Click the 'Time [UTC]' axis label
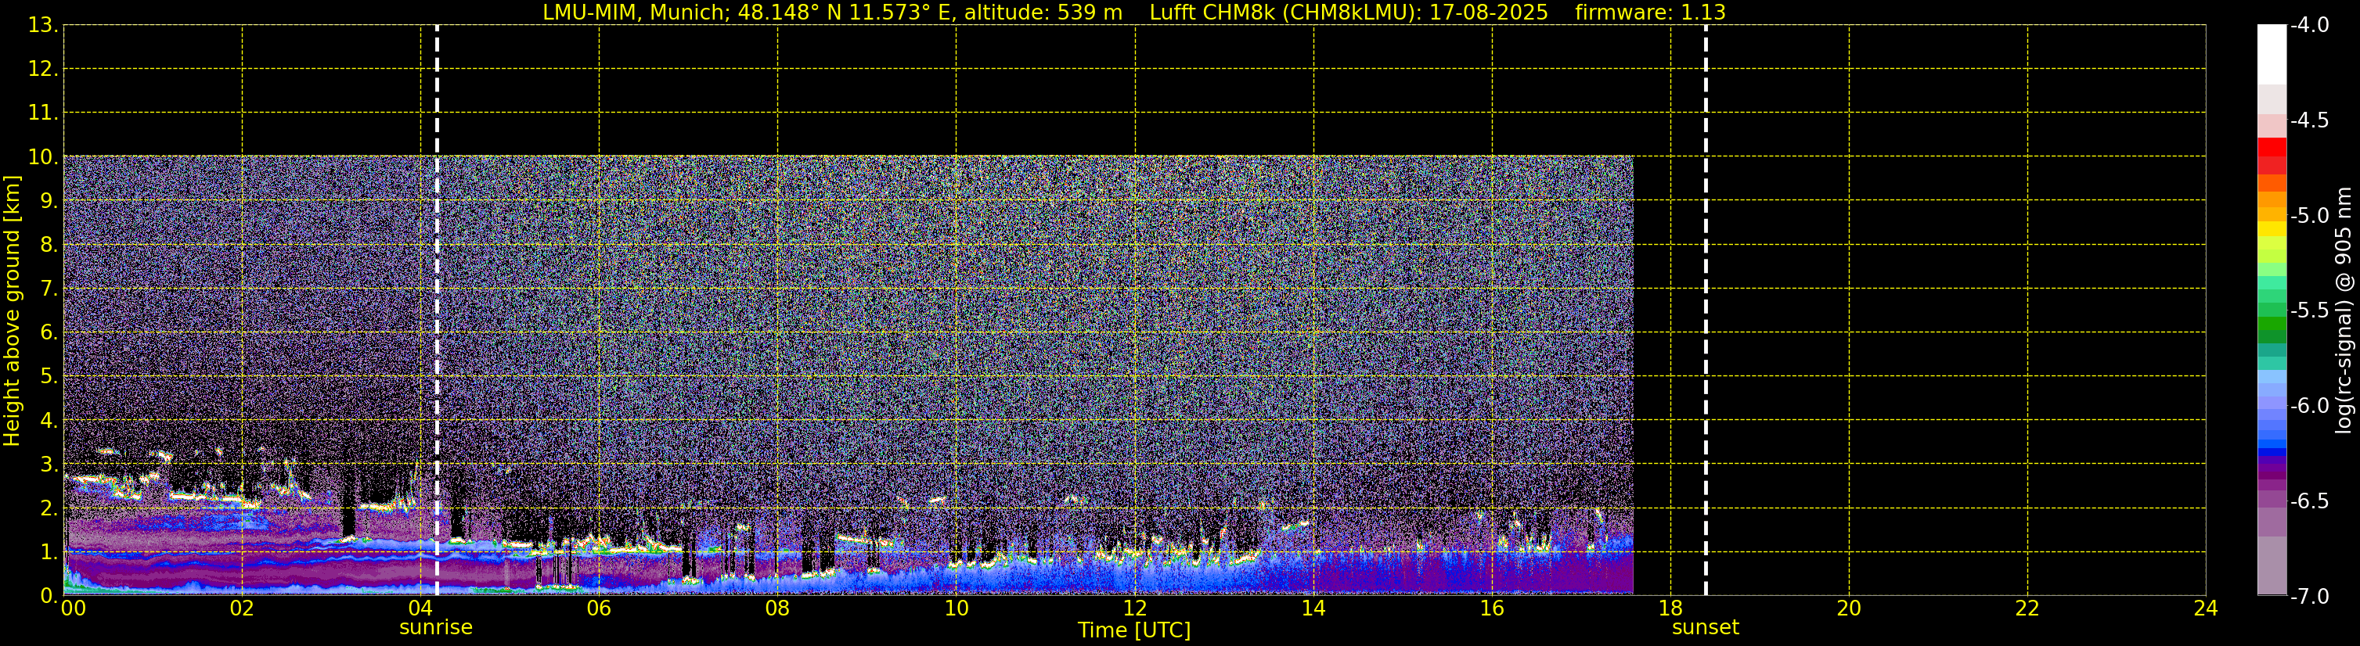2360x646 pixels. 1134,630
